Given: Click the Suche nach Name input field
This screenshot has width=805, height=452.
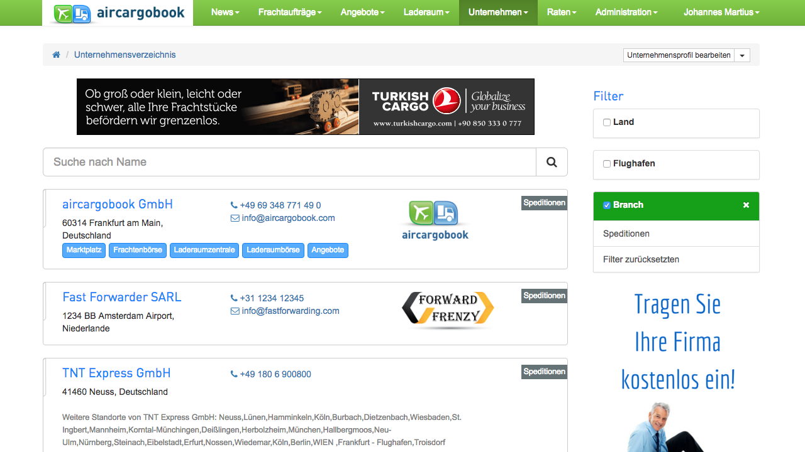Looking at the screenshot, I should 289,162.
